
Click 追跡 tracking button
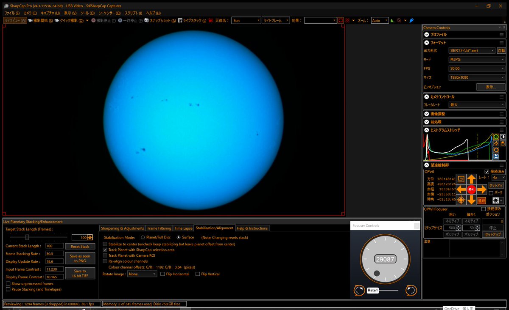tap(481, 201)
